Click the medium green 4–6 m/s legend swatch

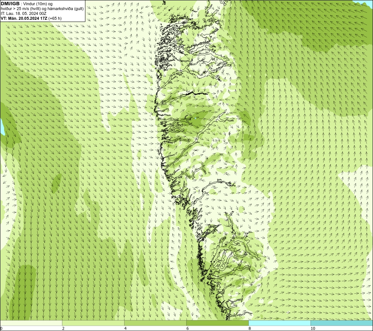pyautogui.click(x=155, y=323)
